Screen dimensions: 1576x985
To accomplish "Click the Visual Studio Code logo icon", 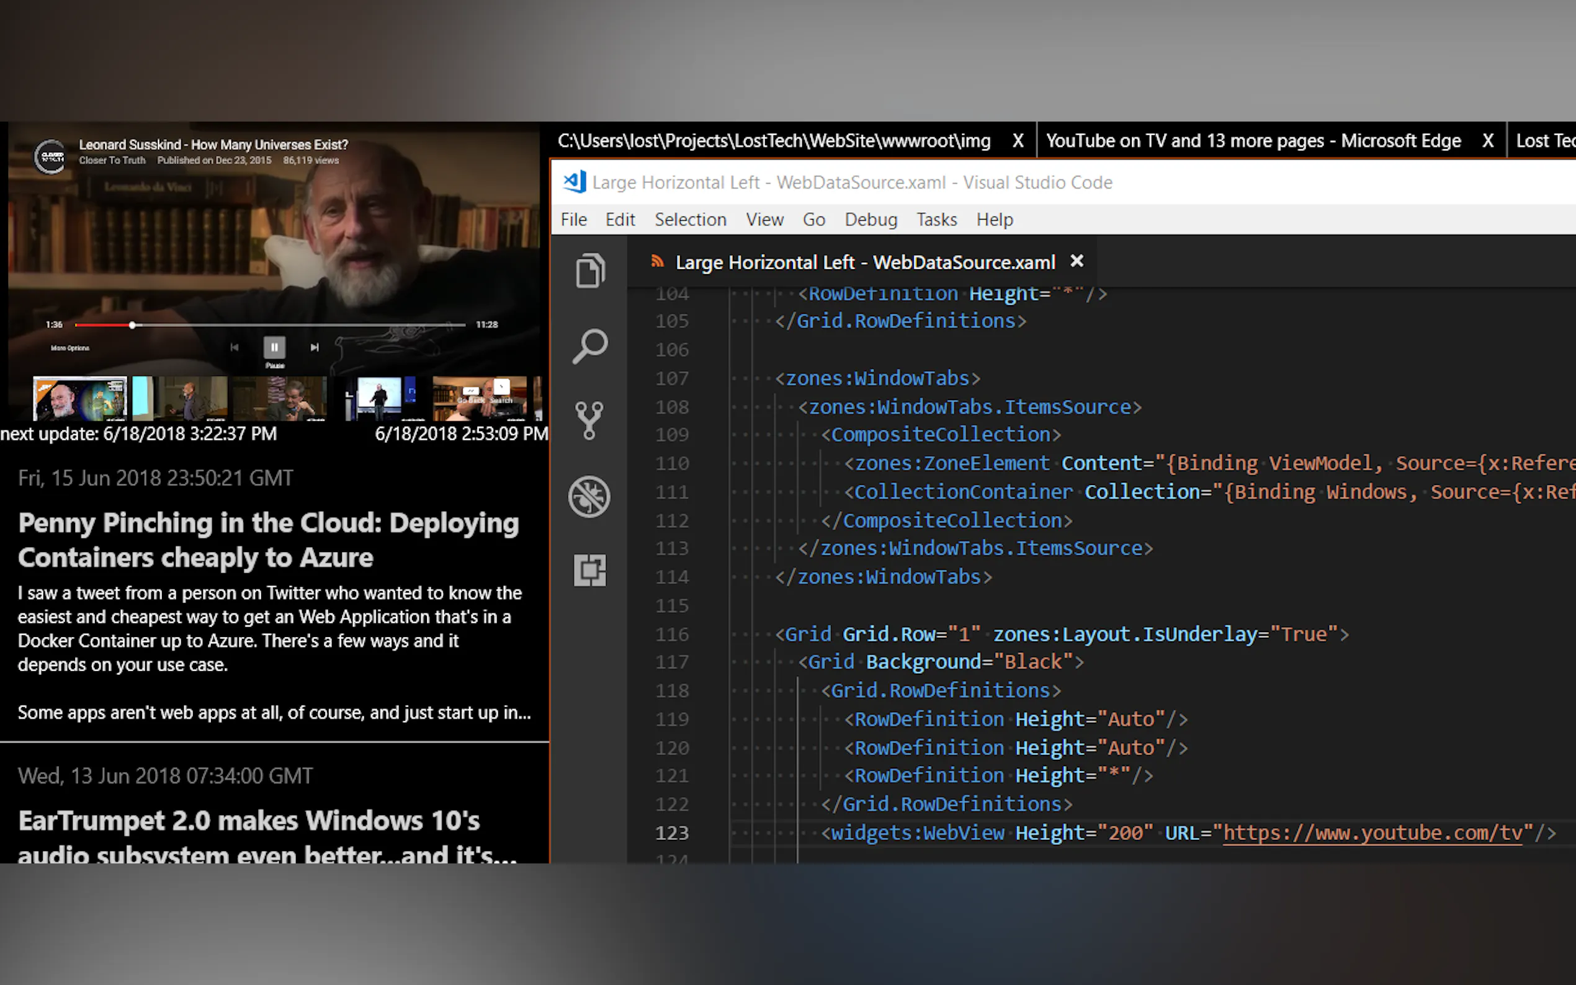I will pyautogui.click(x=575, y=182).
